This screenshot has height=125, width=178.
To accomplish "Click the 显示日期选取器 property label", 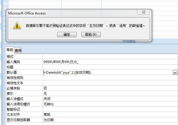I will point(18,120).
